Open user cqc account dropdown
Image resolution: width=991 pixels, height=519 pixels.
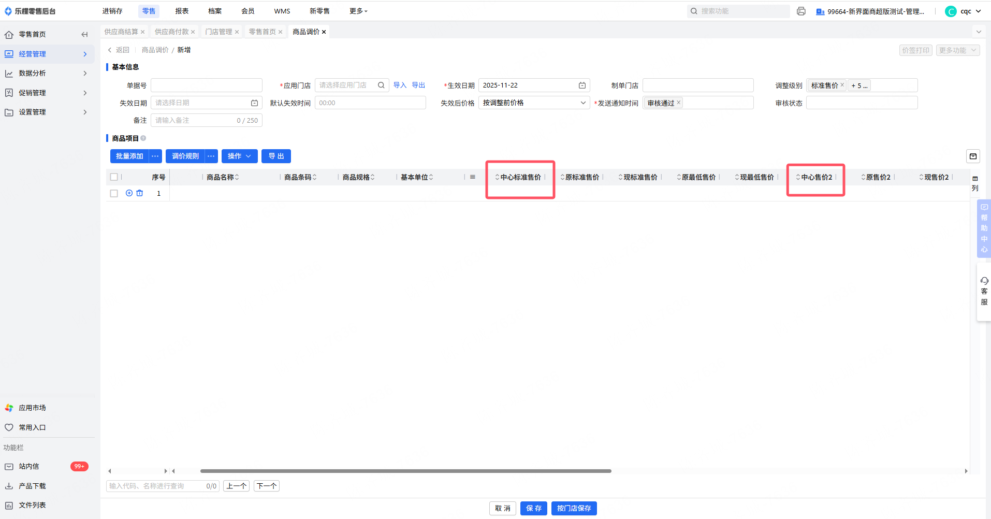pyautogui.click(x=971, y=11)
